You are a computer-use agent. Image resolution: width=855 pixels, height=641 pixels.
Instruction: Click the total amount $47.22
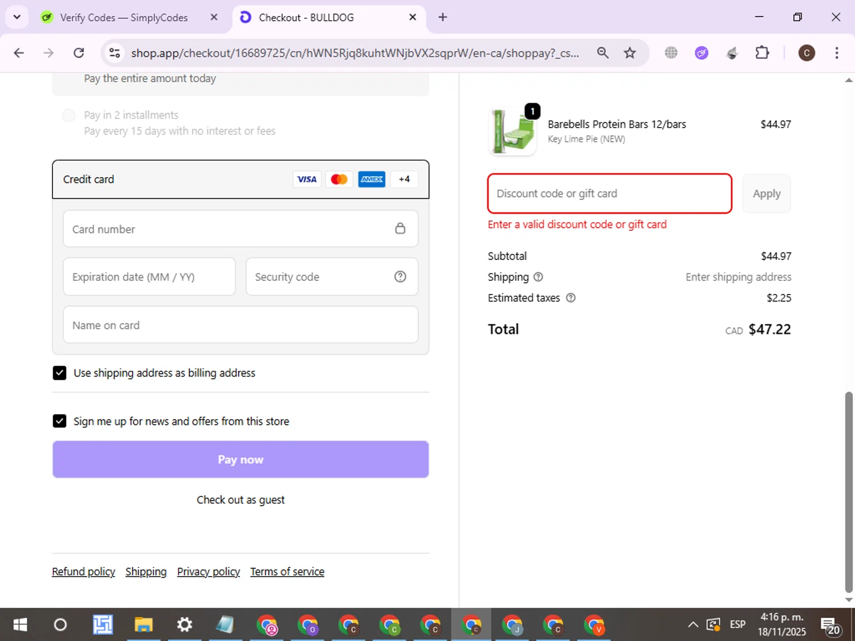point(769,329)
